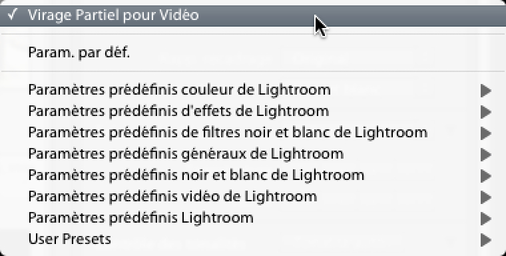Choose the Param. par déf. entry

pos(253,53)
